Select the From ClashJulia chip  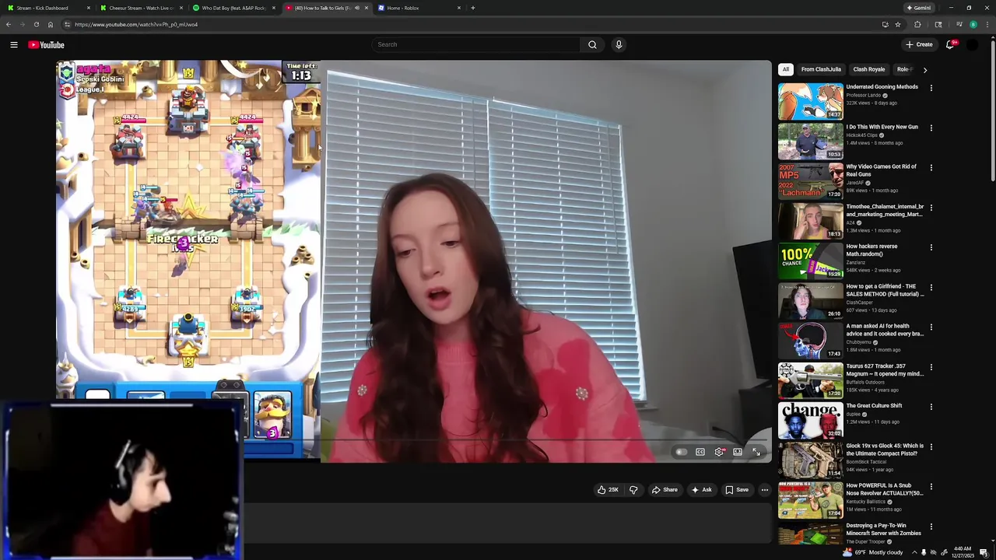821,69
